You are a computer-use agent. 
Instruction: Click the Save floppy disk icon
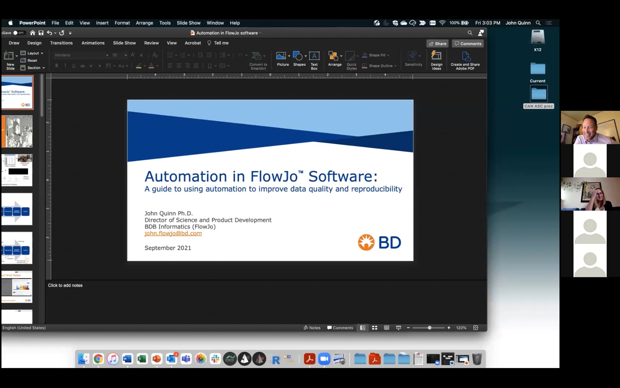point(41,33)
